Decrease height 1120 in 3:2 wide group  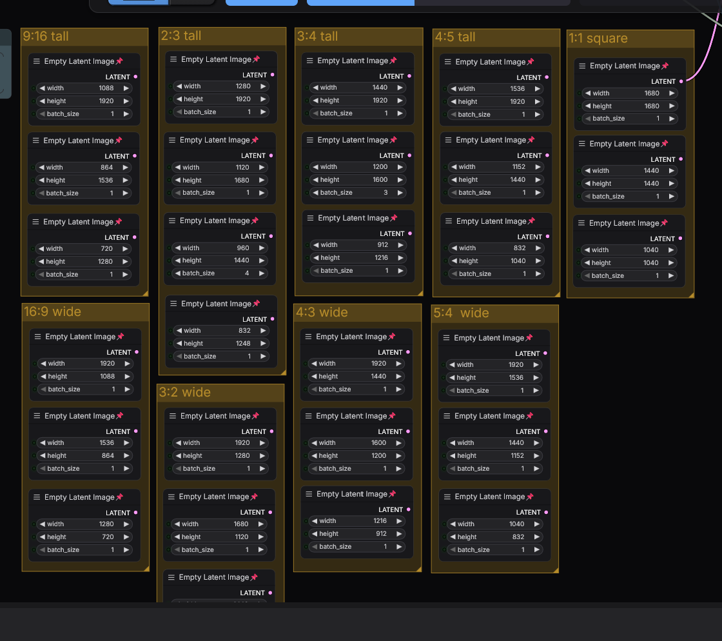[177, 537]
